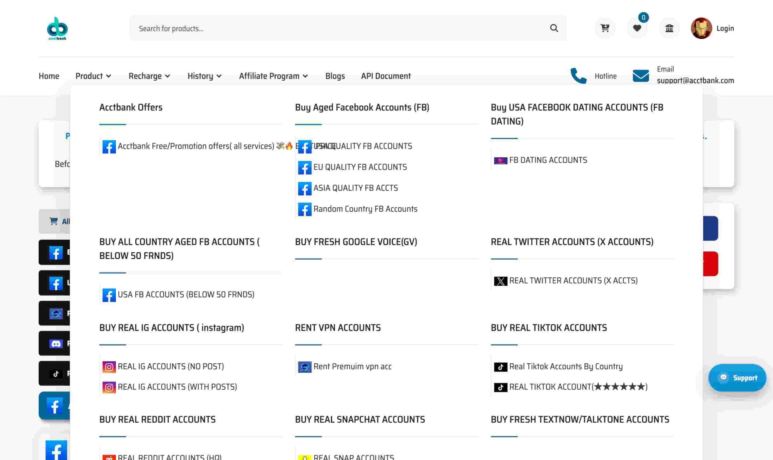Image resolution: width=773 pixels, height=460 pixels.
Task: Expand the Product dropdown menu
Action: [93, 76]
